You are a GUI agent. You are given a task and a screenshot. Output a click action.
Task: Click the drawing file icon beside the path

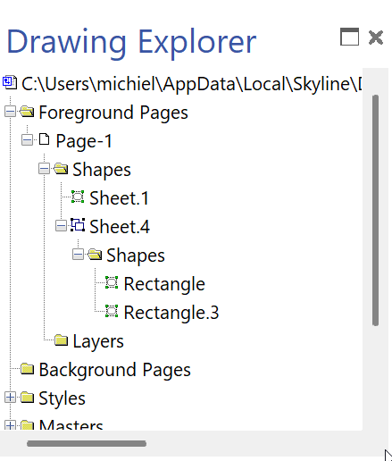[10, 82]
